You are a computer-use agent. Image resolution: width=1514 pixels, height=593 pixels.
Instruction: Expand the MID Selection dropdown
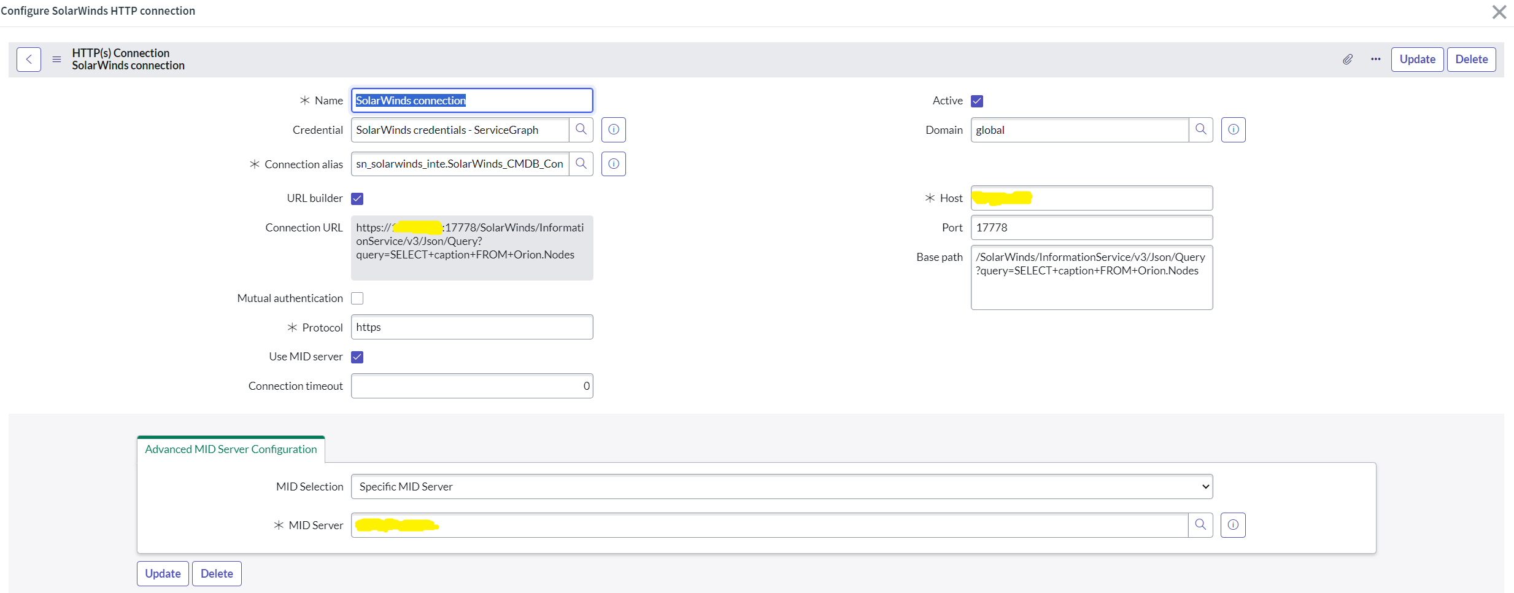click(x=781, y=487)
